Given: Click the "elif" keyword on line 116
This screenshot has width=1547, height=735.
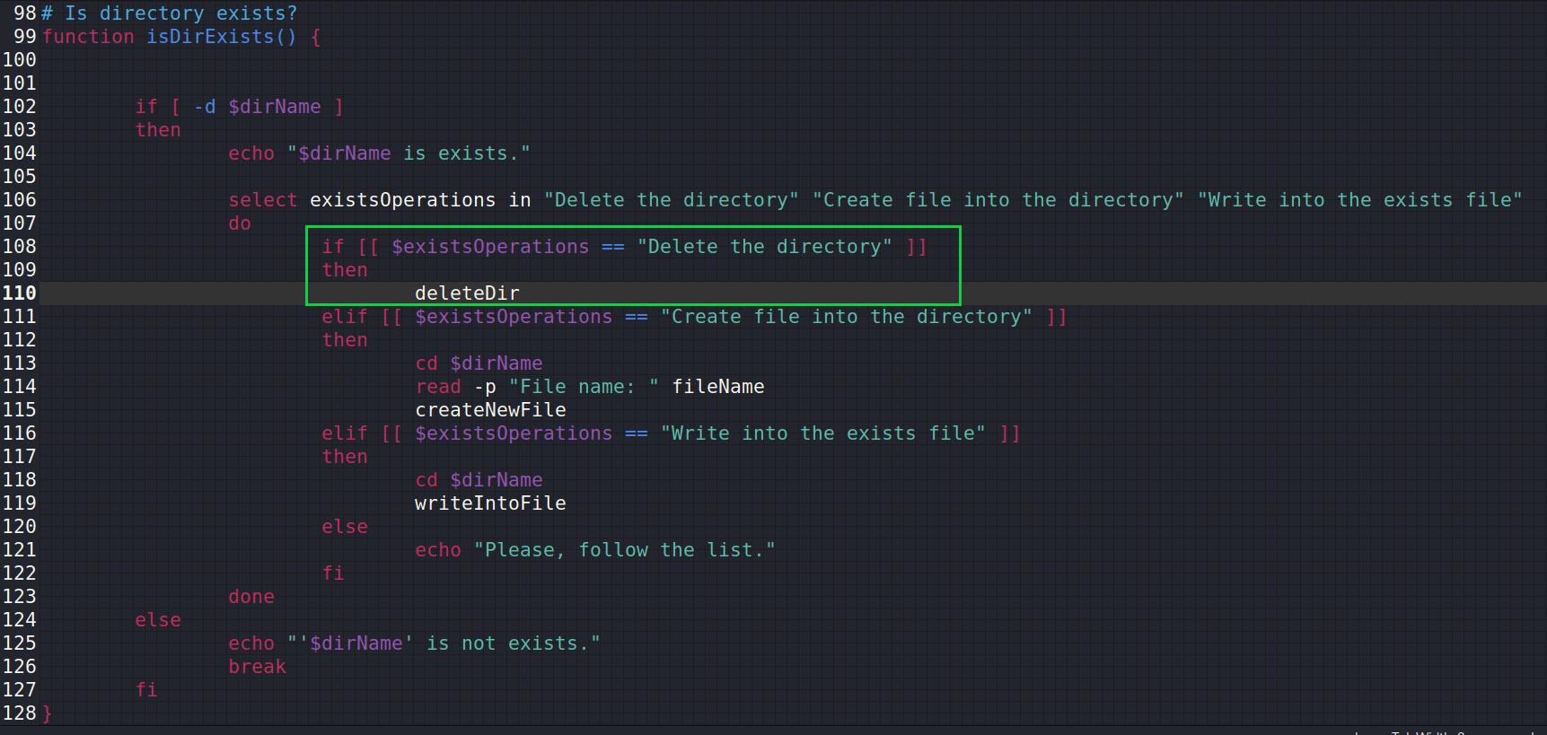Looking at the screenshot, I should (345, 433).
